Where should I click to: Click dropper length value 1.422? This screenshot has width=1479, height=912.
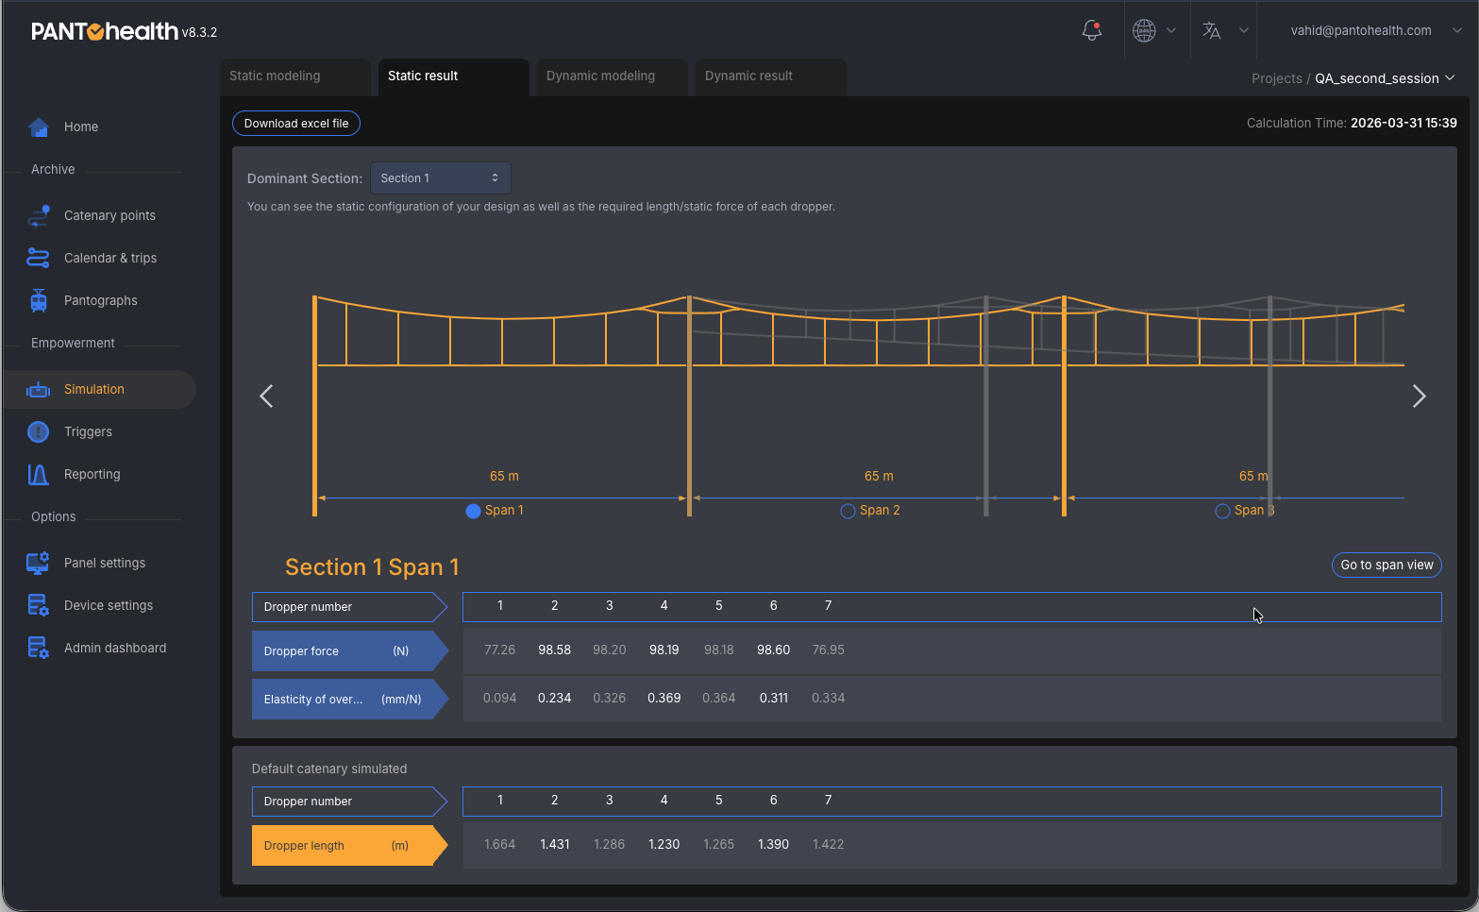[828, 844]
